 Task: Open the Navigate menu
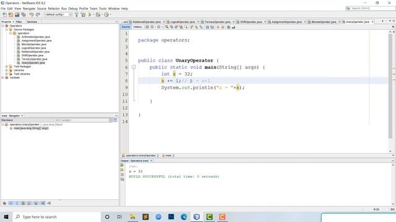click(x=29, y=9)
